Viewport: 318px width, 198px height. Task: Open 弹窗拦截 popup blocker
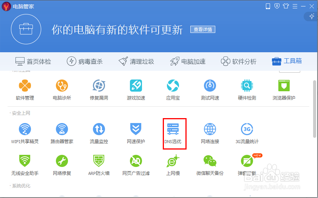tap(247, 165)
